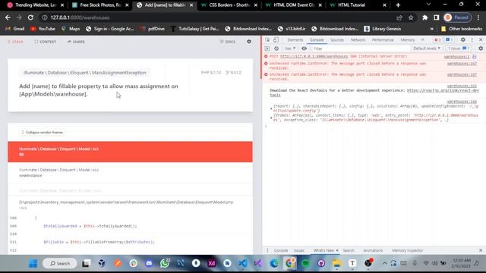The image size is (486, 273).
Task: Launch WhatsApp from the taskbar
Action: (x=165, y=263)
